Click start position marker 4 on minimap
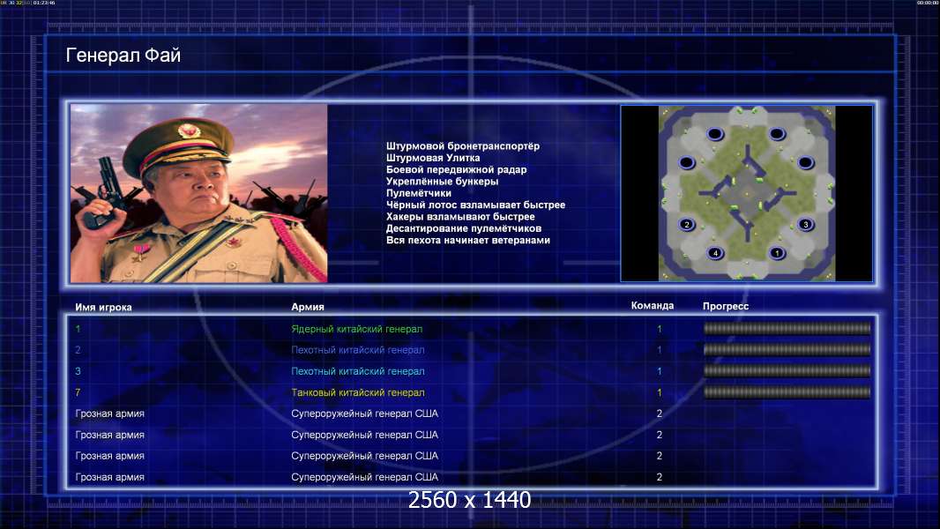The width and height of the screenshot is (940, 529). (x=715, y=253)
